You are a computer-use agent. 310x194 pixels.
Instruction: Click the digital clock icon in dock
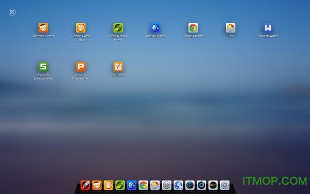click(213, 185)
